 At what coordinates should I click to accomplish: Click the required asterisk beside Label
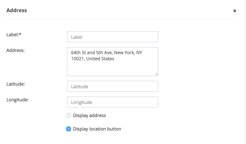(20, 34)
